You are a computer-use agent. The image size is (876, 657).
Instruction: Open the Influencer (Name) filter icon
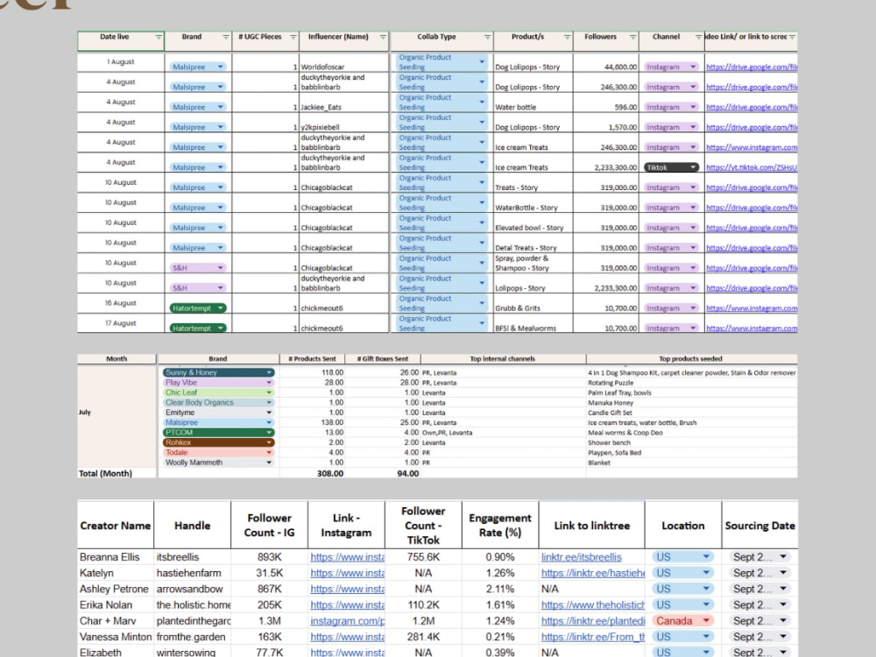383,38
